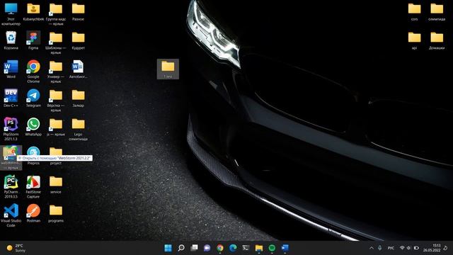The width and height of the screenshot is (453, 255).
Task: Open taskbar Search
Action: click(181, 248)
